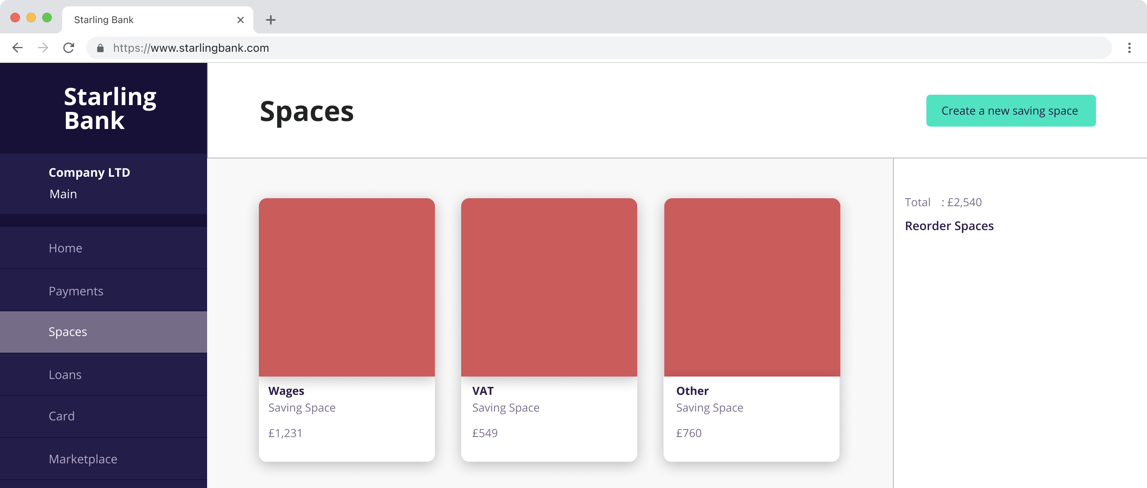The width and height of the screenshot is (1147, 488).
Task: Open a new tab with plus icon
Action: click(x=270, y=20)
